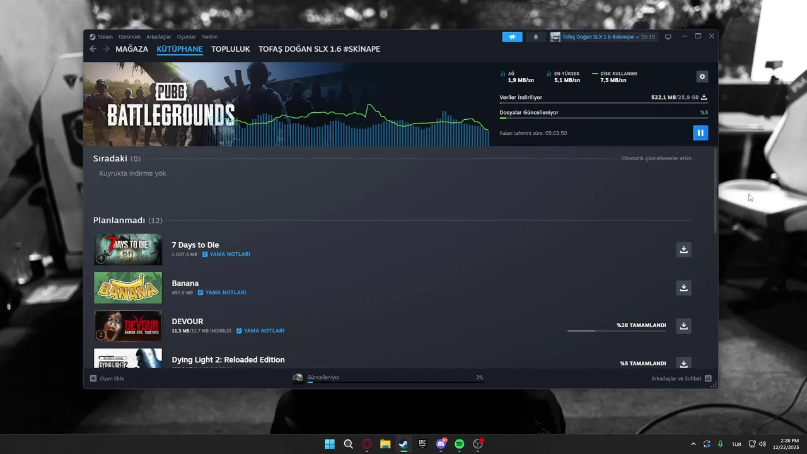
Task: Click the 7 Days to Die title
Action: tap(195, 245)
